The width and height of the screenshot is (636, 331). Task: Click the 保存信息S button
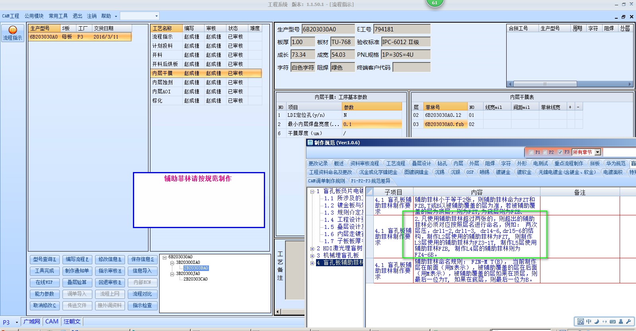pos(142,259)
